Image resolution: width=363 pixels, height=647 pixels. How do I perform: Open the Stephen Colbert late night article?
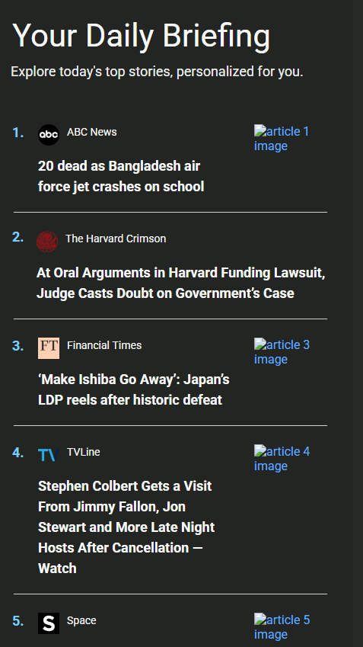click(126, 527)
